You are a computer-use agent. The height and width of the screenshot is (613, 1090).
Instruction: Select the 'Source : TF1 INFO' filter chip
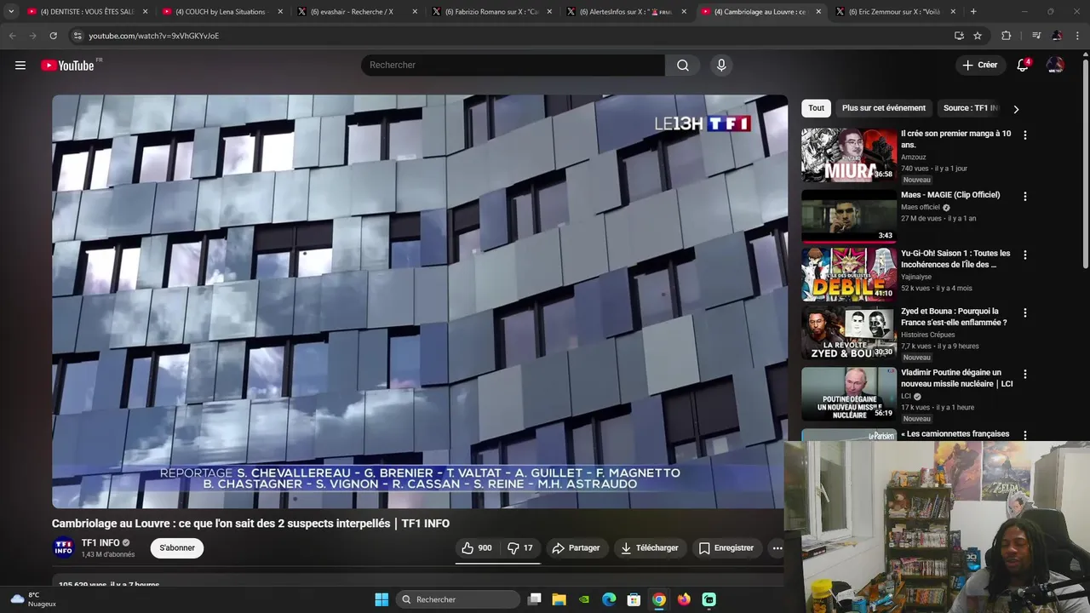[971, 108]
